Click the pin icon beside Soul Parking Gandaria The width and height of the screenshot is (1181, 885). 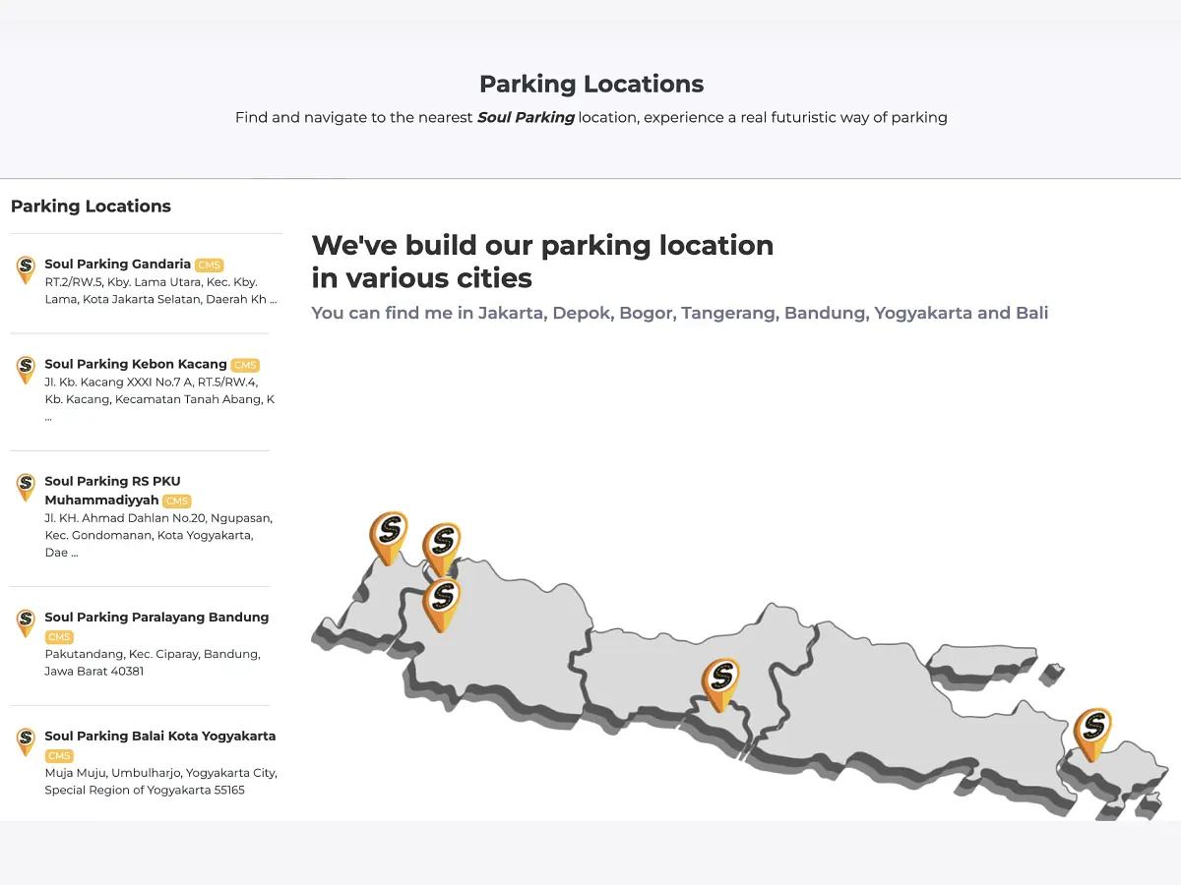[26, 270]
